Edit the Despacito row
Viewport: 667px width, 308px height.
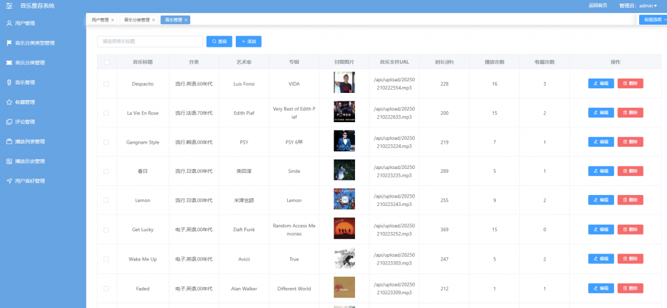(x=601, y=84)
